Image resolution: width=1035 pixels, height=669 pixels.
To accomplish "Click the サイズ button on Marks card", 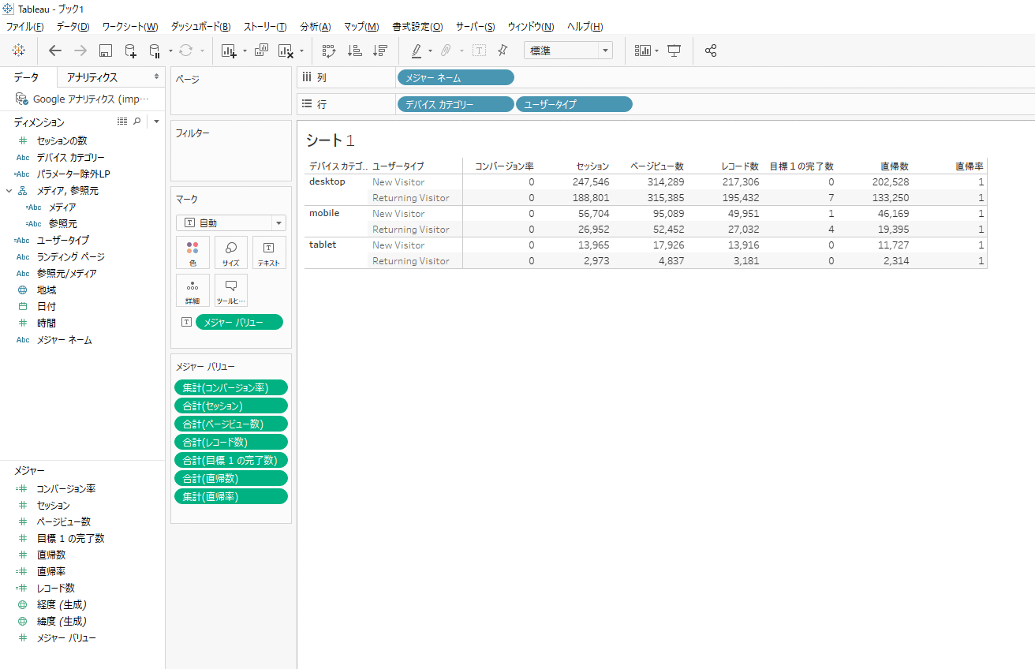I will pos(231,252).
